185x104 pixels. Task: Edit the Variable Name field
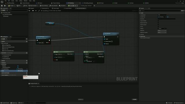[x=162, y=15]
